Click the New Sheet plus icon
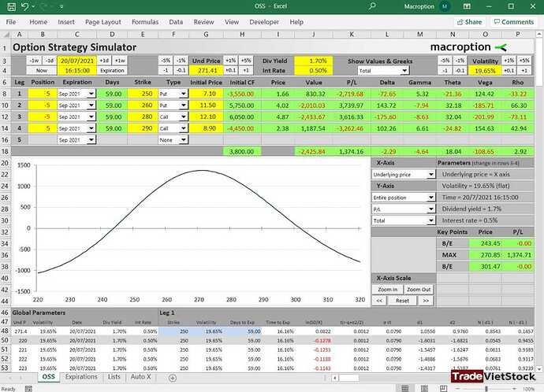544x392 pixels. pos(173,378)
